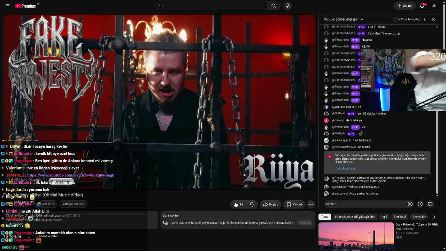Click the plus circle icon in chat input
The height and width of the screenshot is (251, 446).
click(x=420, y=204)
